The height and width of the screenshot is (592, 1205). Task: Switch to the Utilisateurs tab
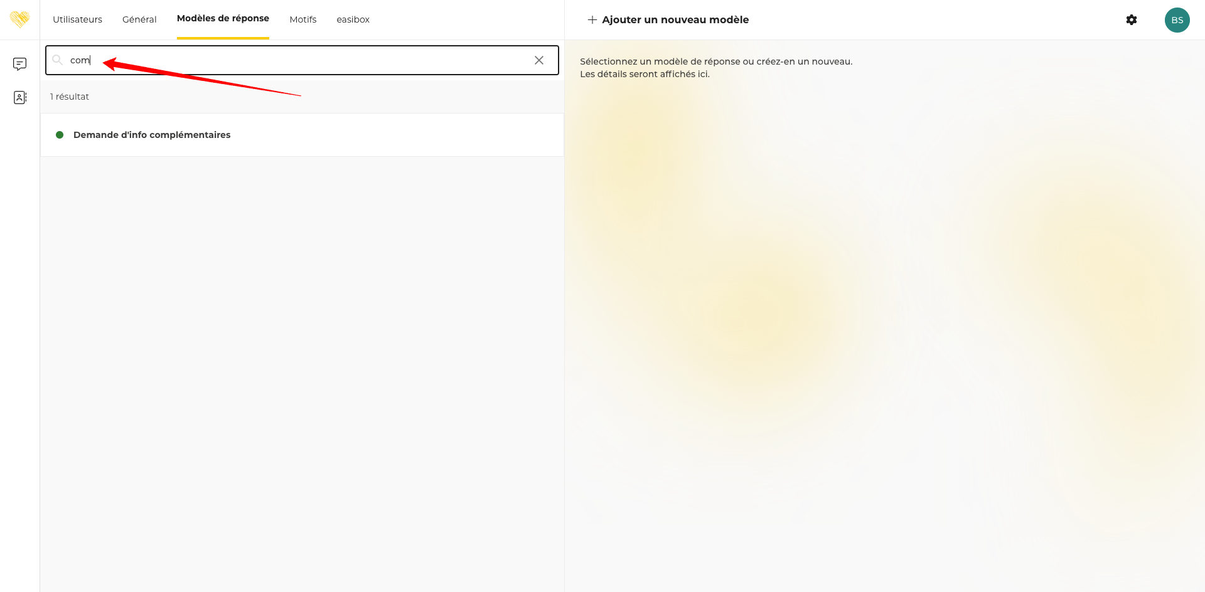[x=77, y=20]
